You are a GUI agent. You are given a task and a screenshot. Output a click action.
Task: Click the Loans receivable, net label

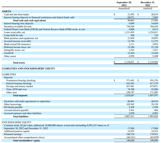coord(15,32)
